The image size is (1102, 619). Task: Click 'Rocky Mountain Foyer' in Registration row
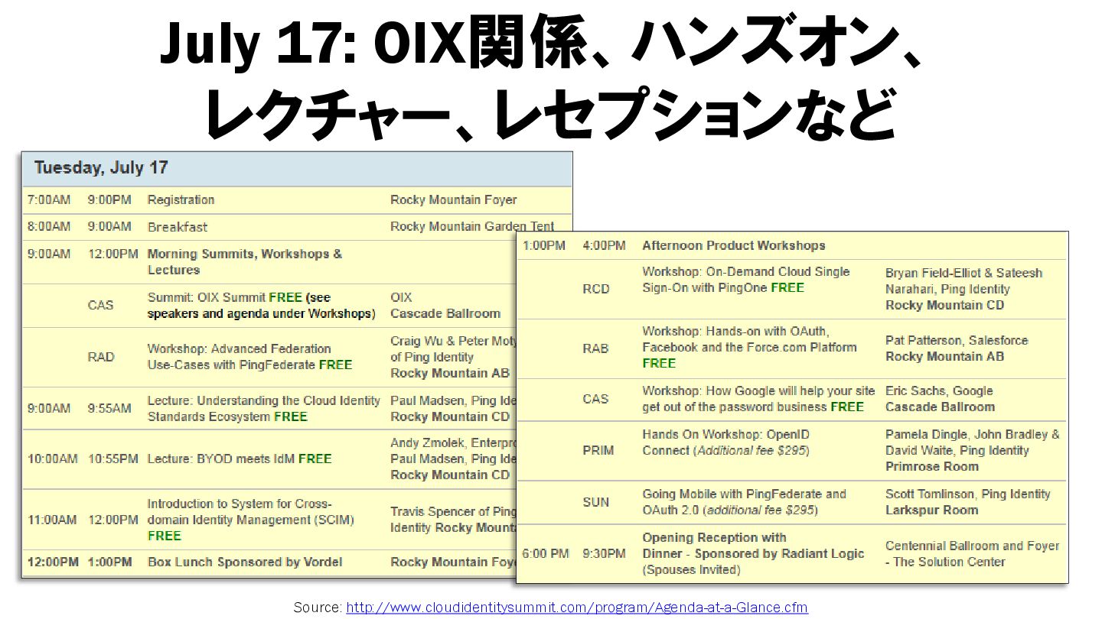pyautogui.click(x=453, y=200)
